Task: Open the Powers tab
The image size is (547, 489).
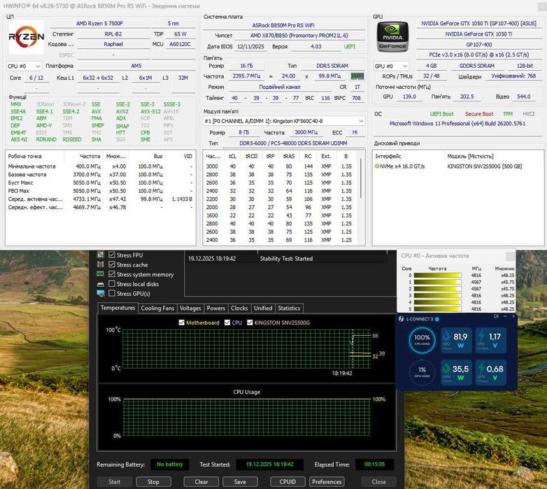Action: 215,309
